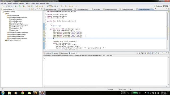Click the Collapse All icon in Package Explorer
Screen dimensions: 170x95
click(x=29, y=9)
